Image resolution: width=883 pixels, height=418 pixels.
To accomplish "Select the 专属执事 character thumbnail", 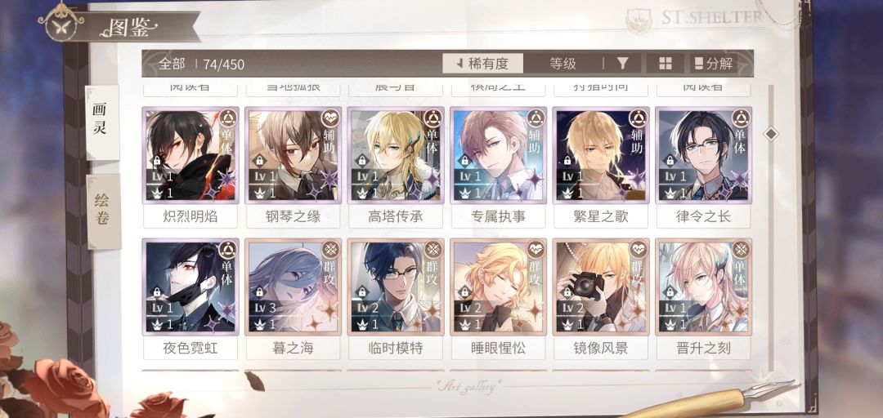I will 499,155.
